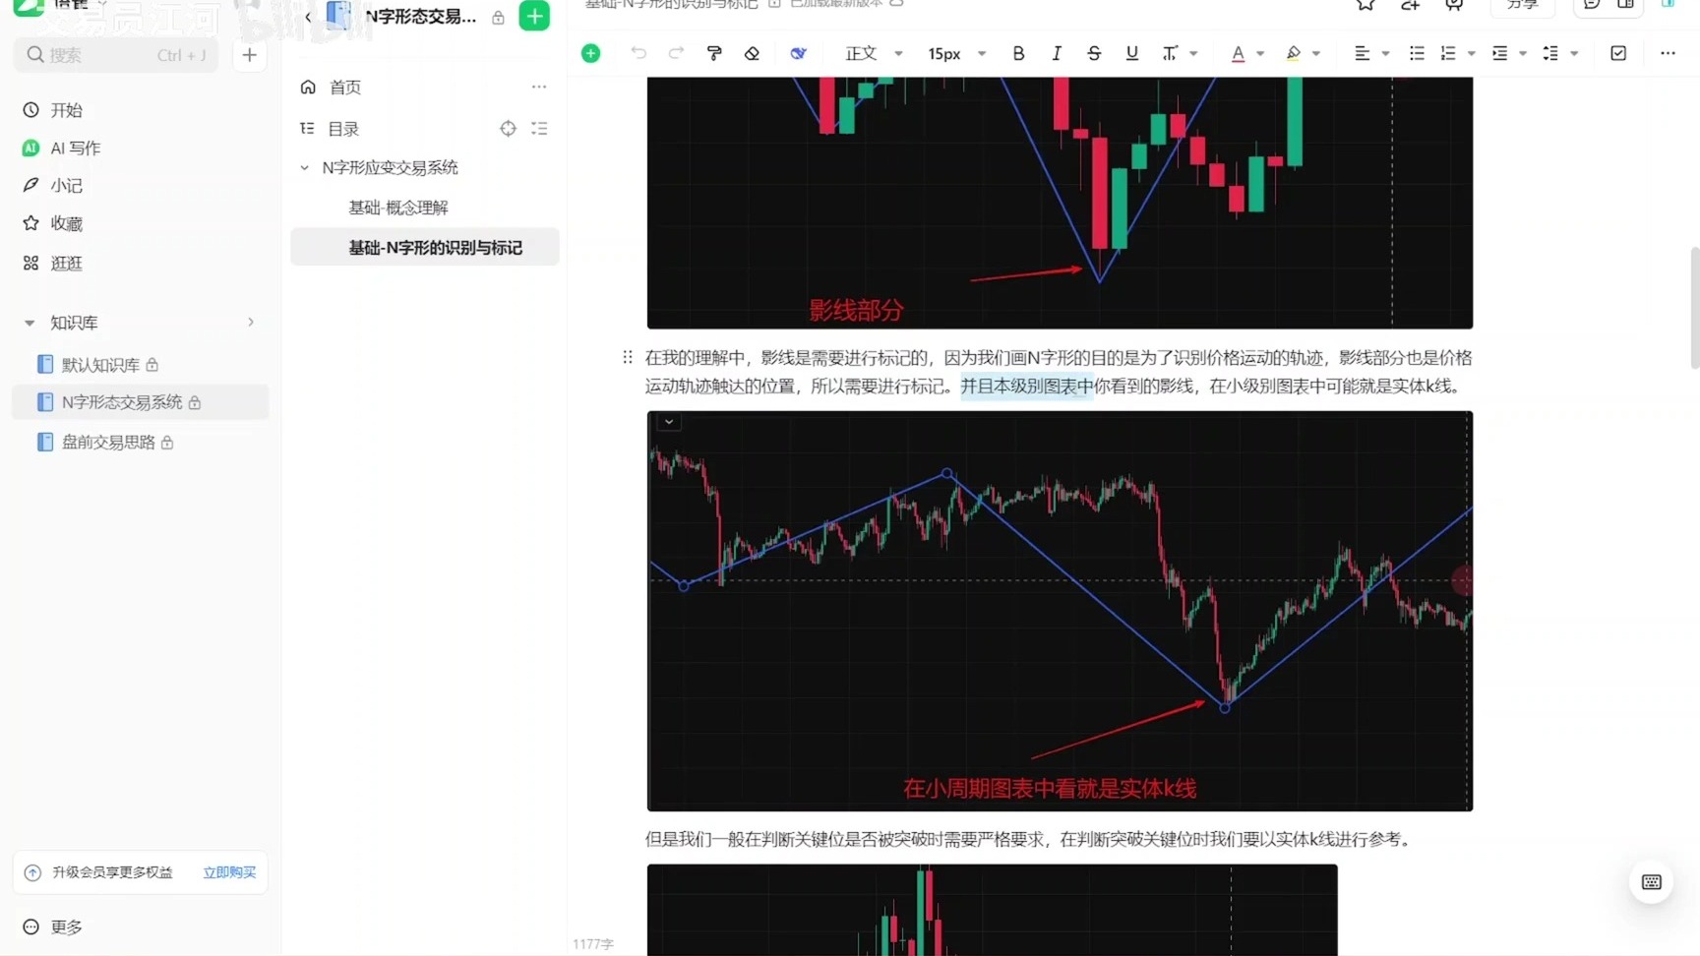The height and width of the screenshot is (956, 1700).
Task: Click the indent icon
Action: click(1499, 53)
